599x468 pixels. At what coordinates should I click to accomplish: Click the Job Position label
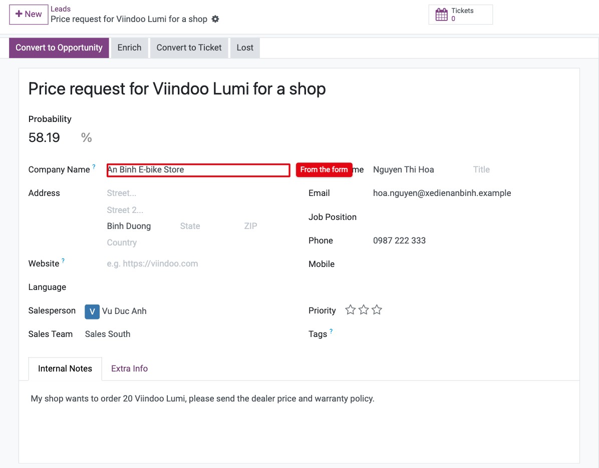click(333, 217)
